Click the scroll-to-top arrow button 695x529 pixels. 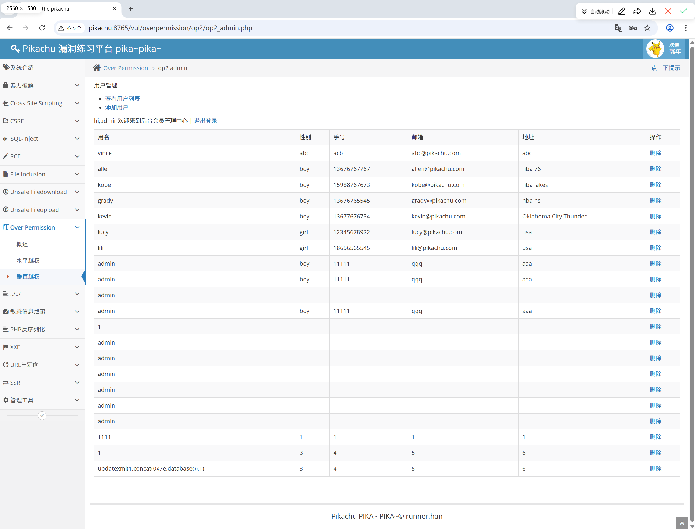tap(682, 523)
